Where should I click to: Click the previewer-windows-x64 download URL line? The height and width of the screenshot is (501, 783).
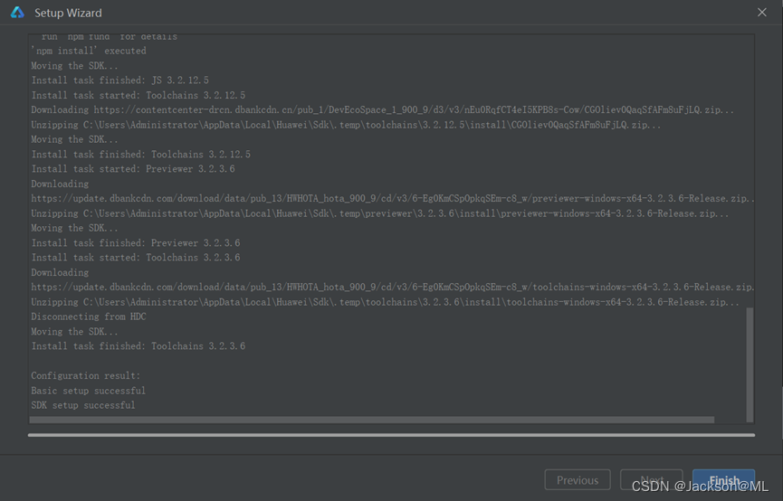393,199
